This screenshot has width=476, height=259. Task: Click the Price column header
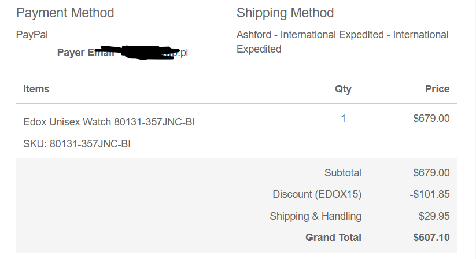(437, 89)
